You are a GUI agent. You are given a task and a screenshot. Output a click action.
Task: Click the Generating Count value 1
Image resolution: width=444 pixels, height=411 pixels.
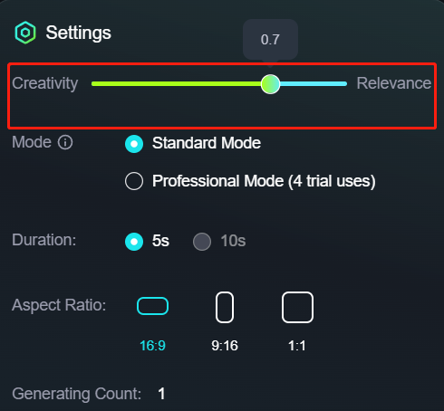(x=162, y=394)
